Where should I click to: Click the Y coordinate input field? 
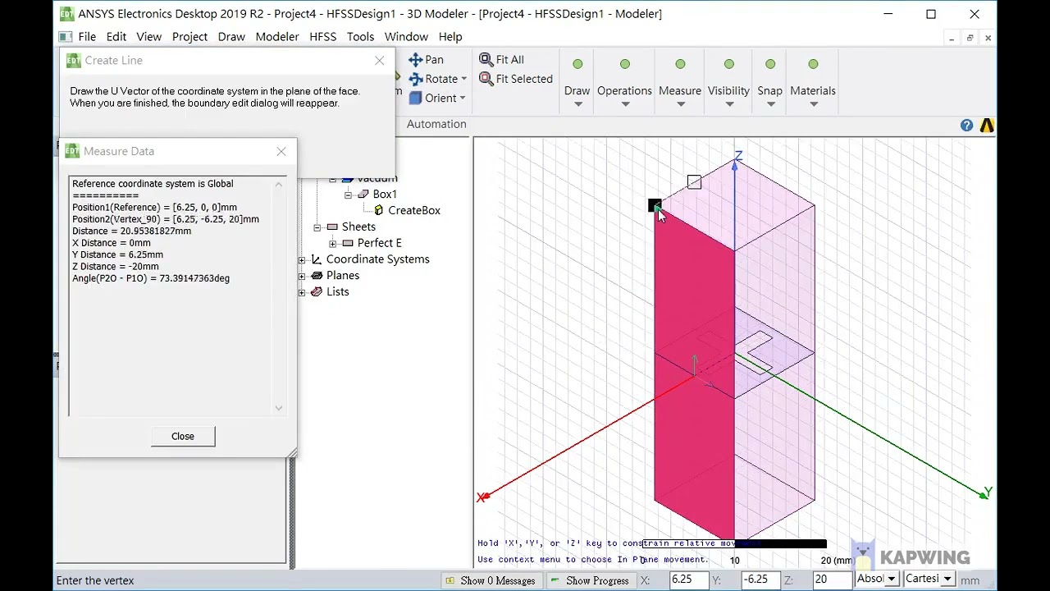tap(761, 580)
